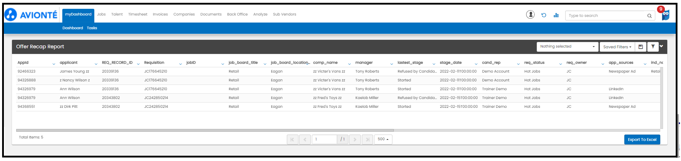Open the Invoices menu

(160, 14)
